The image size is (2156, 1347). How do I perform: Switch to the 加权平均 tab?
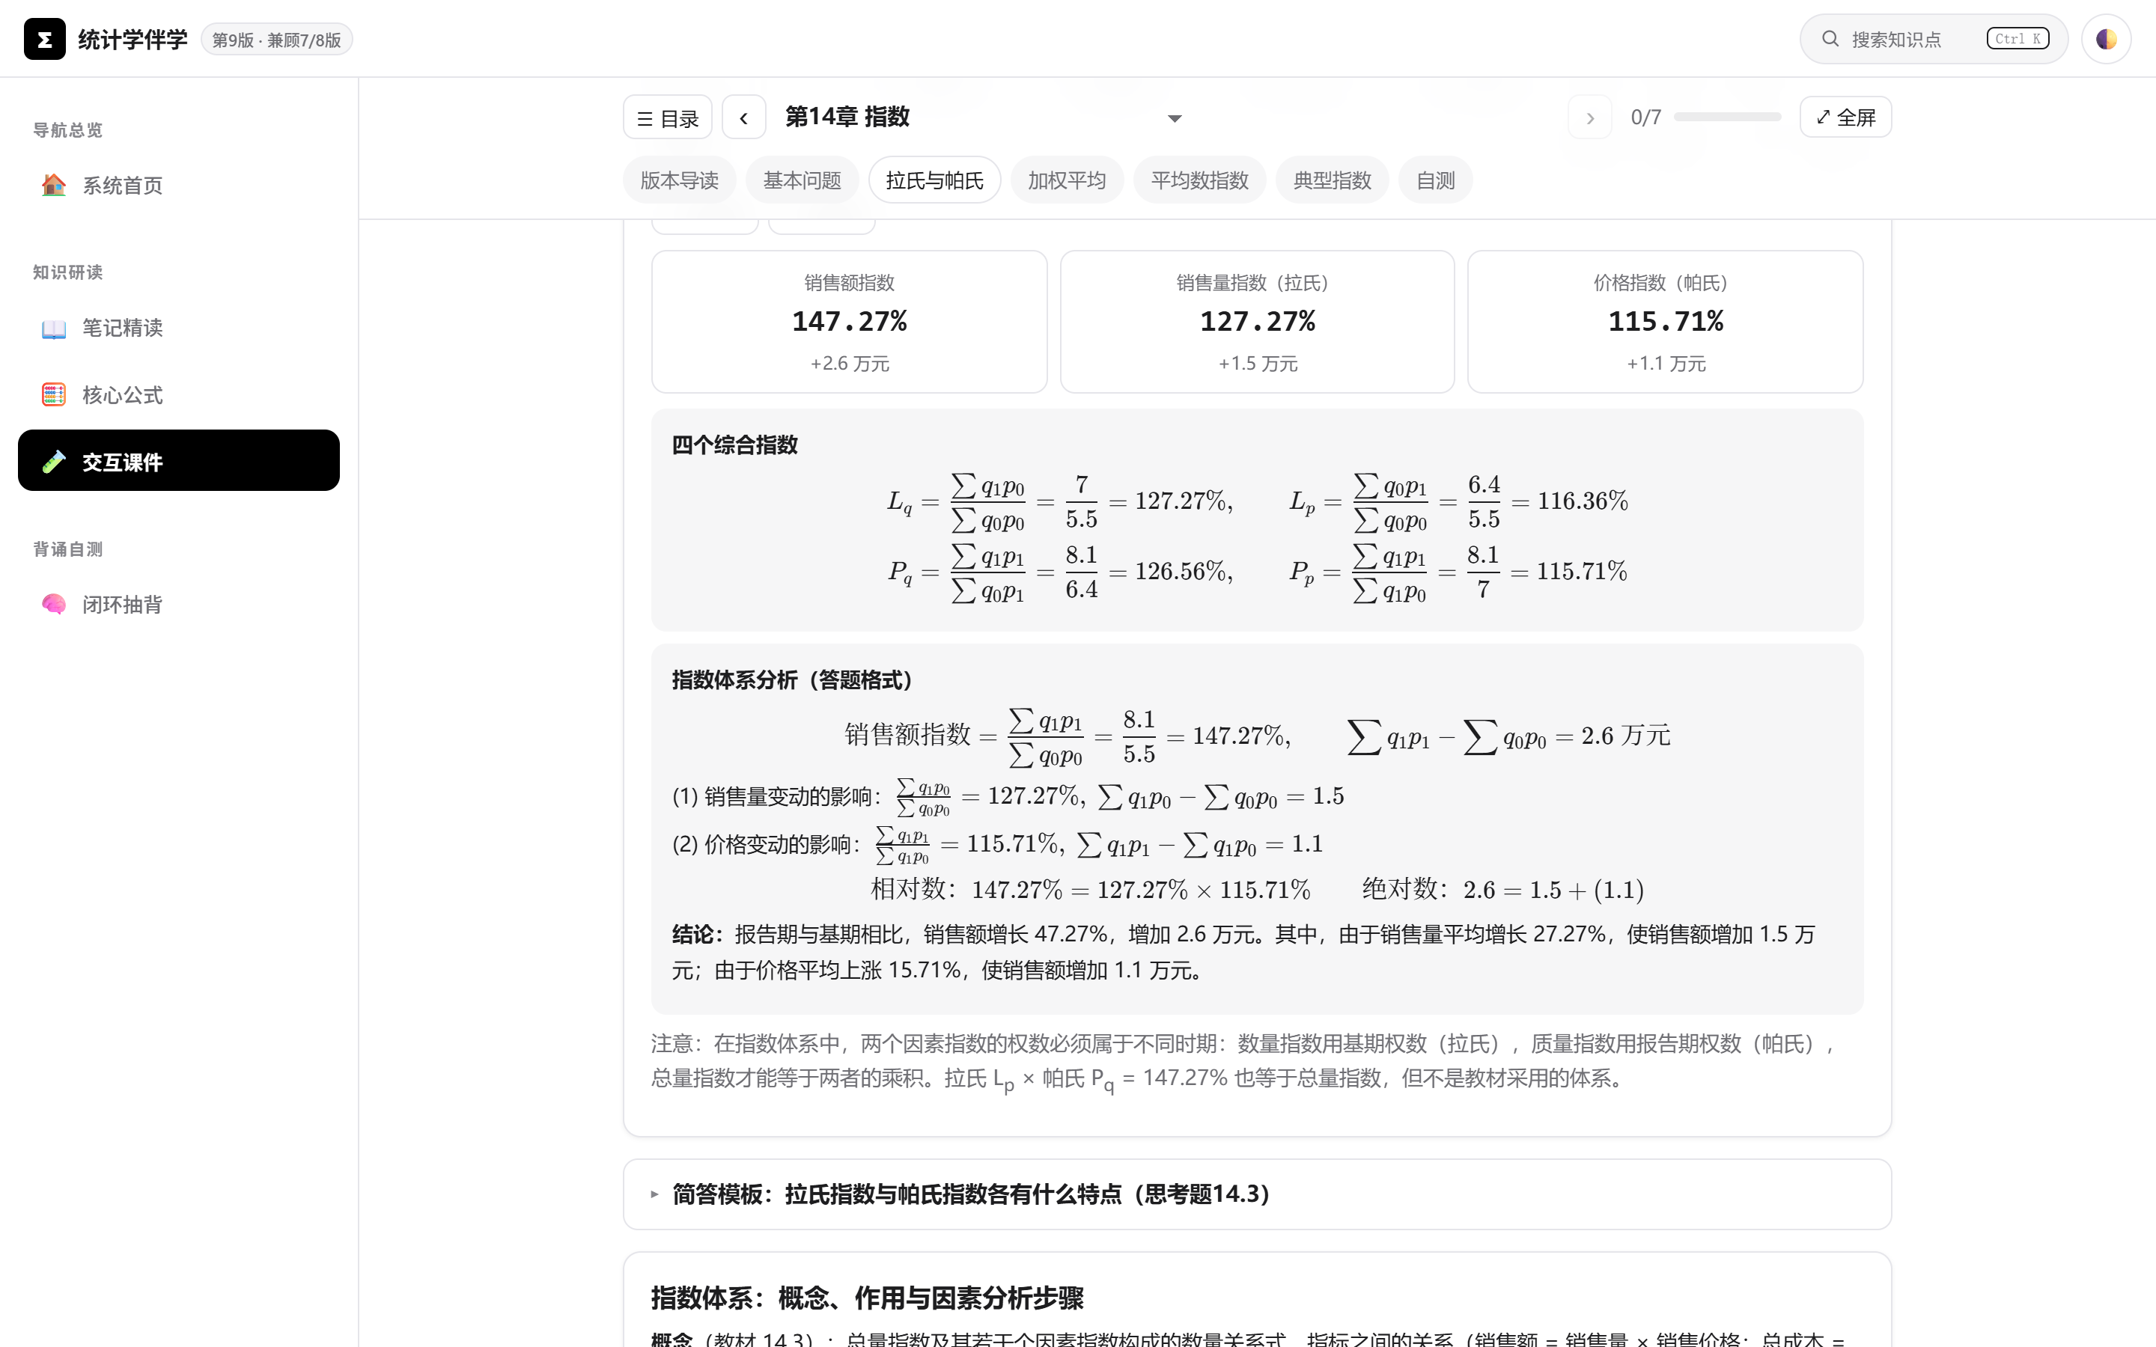tap(1067, 180)
